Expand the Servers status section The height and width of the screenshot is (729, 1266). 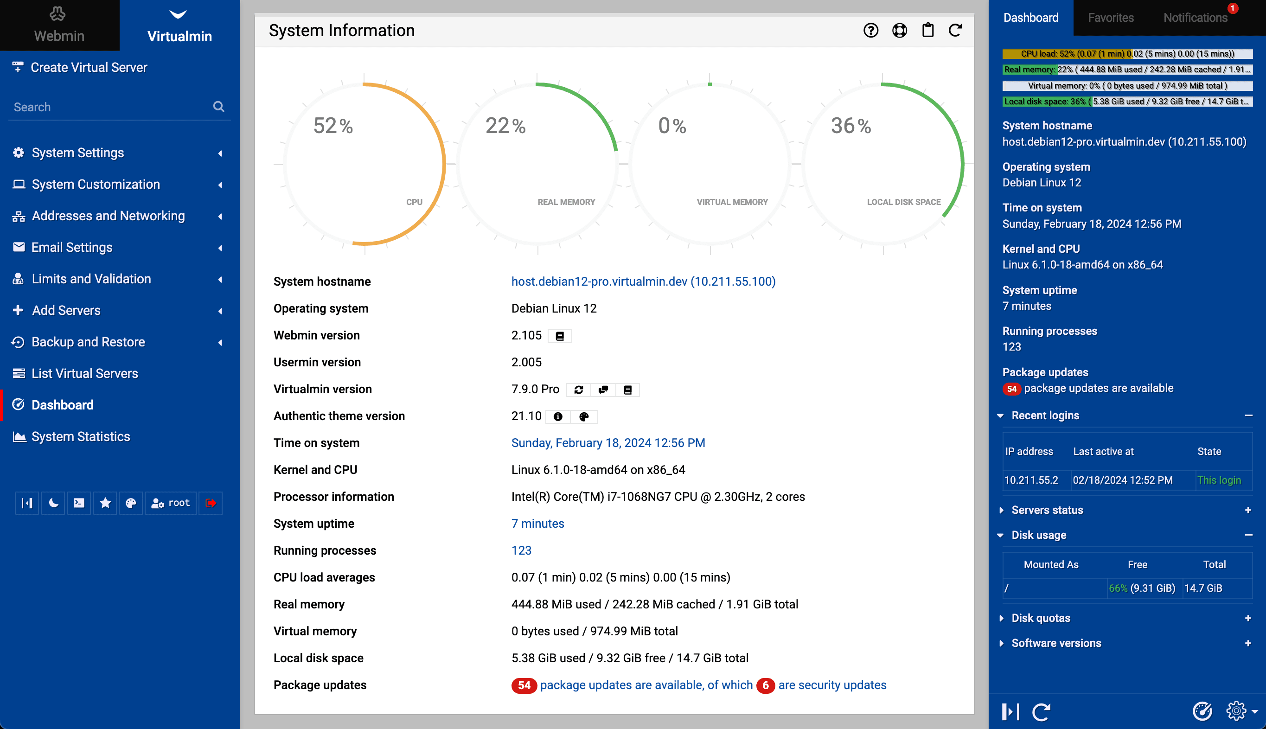coord(1047,509)
